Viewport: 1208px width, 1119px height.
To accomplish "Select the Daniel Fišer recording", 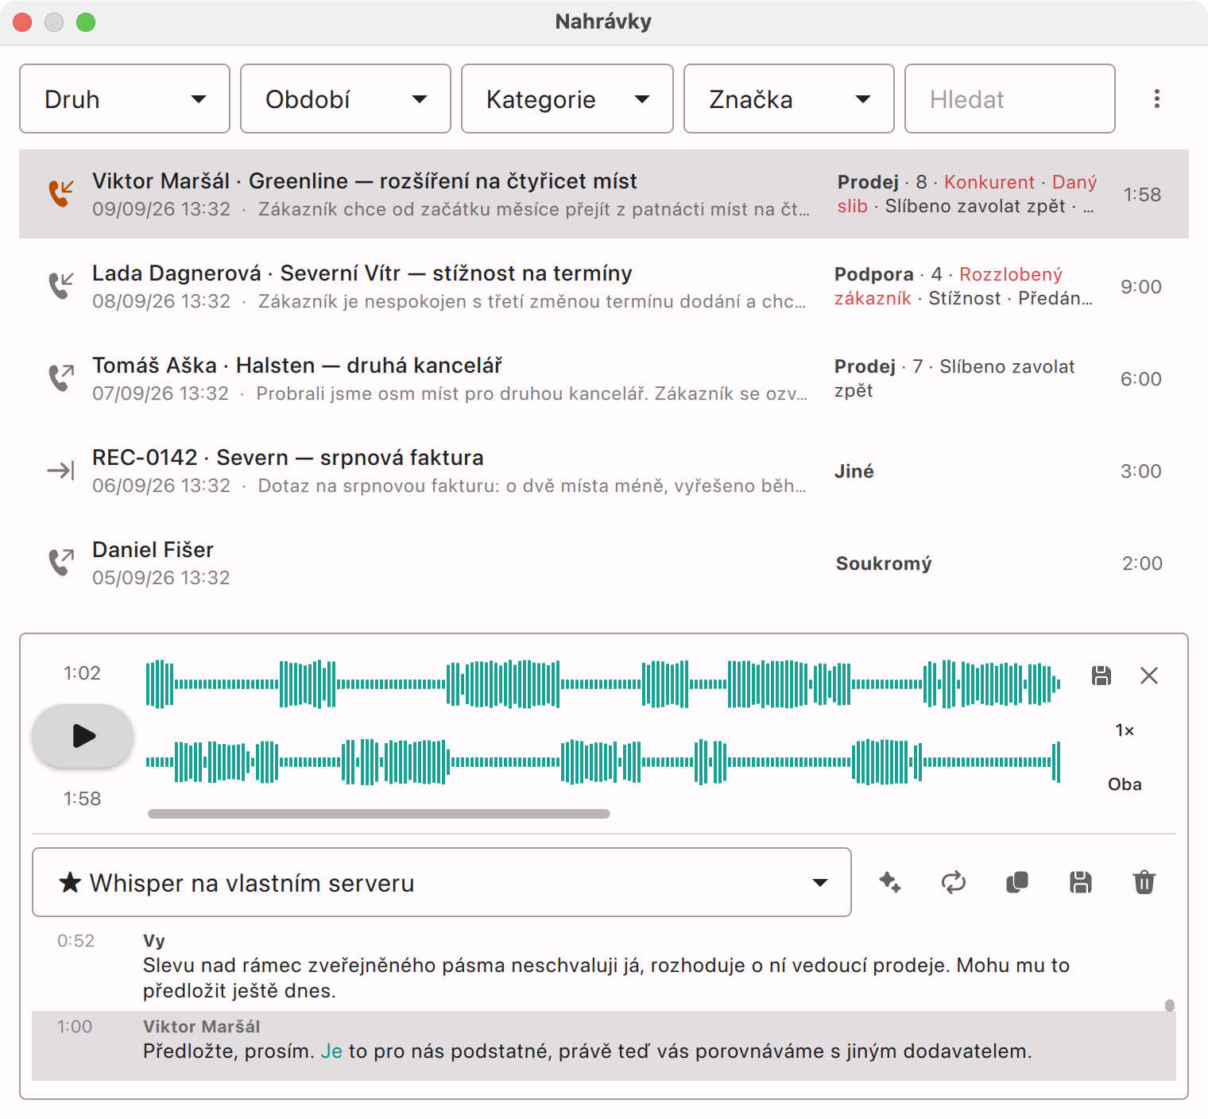I will [604, 563].
